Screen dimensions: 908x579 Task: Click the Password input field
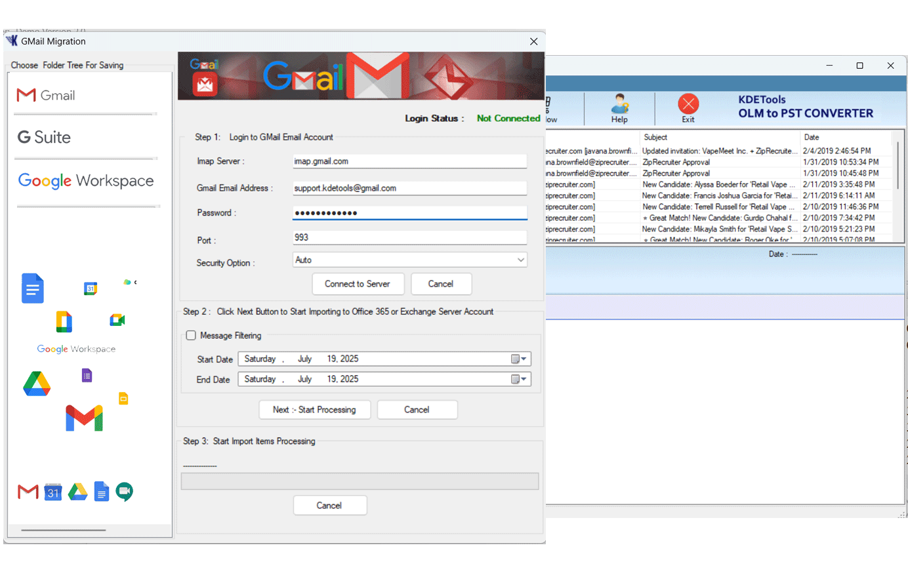coord(409,213)
